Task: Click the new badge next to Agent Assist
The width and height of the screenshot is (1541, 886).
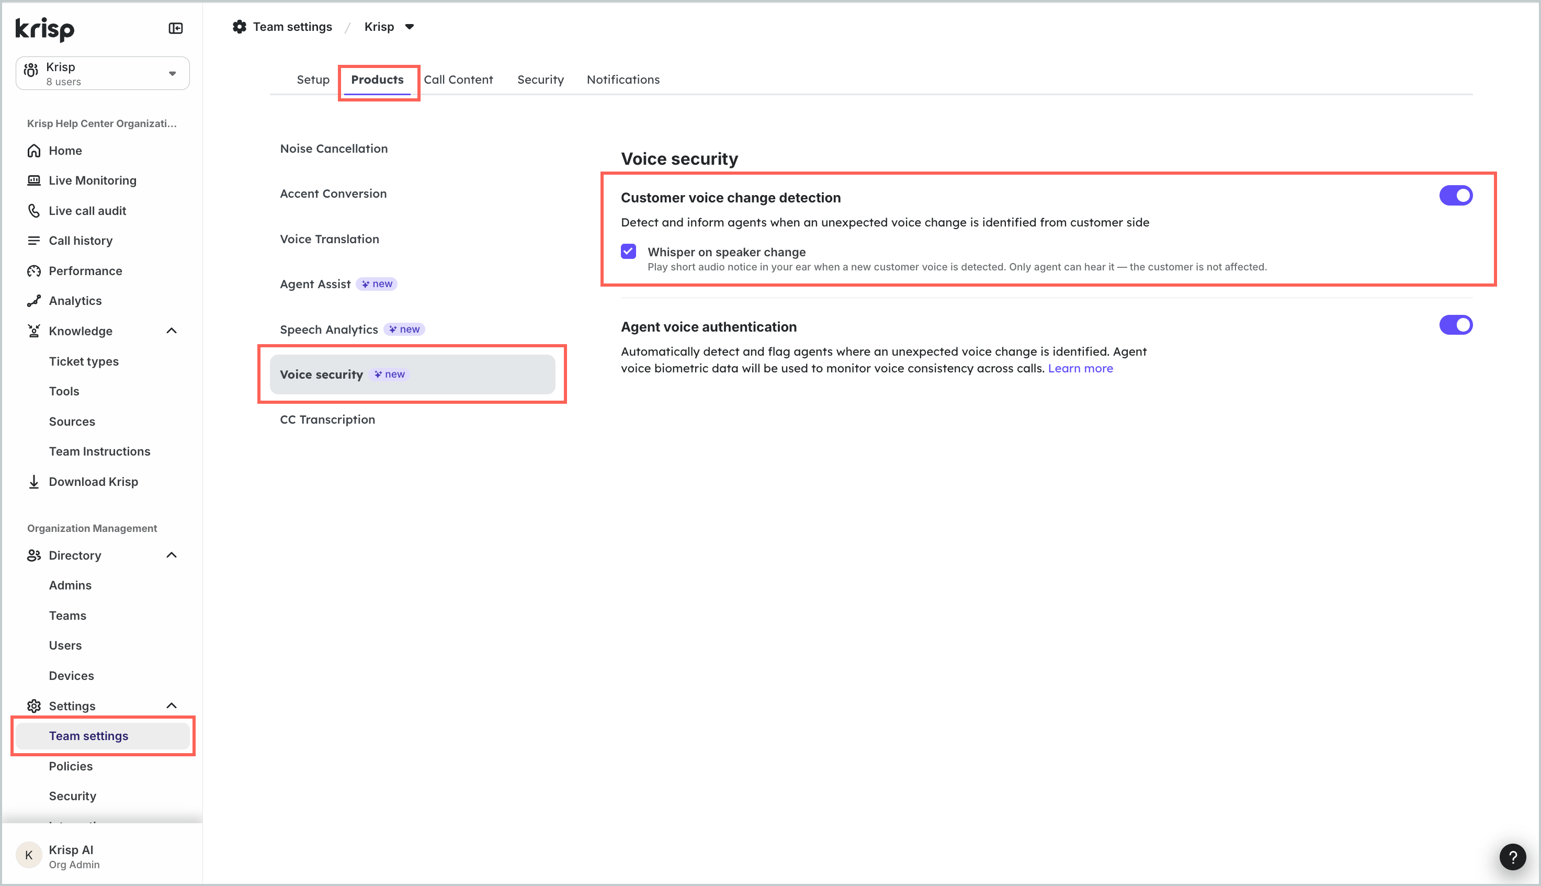Action: pos(377,284)
